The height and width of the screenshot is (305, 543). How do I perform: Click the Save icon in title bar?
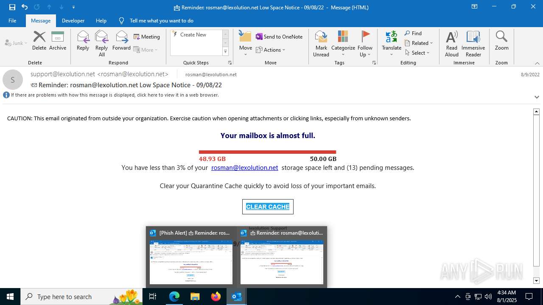coord(12,7)
